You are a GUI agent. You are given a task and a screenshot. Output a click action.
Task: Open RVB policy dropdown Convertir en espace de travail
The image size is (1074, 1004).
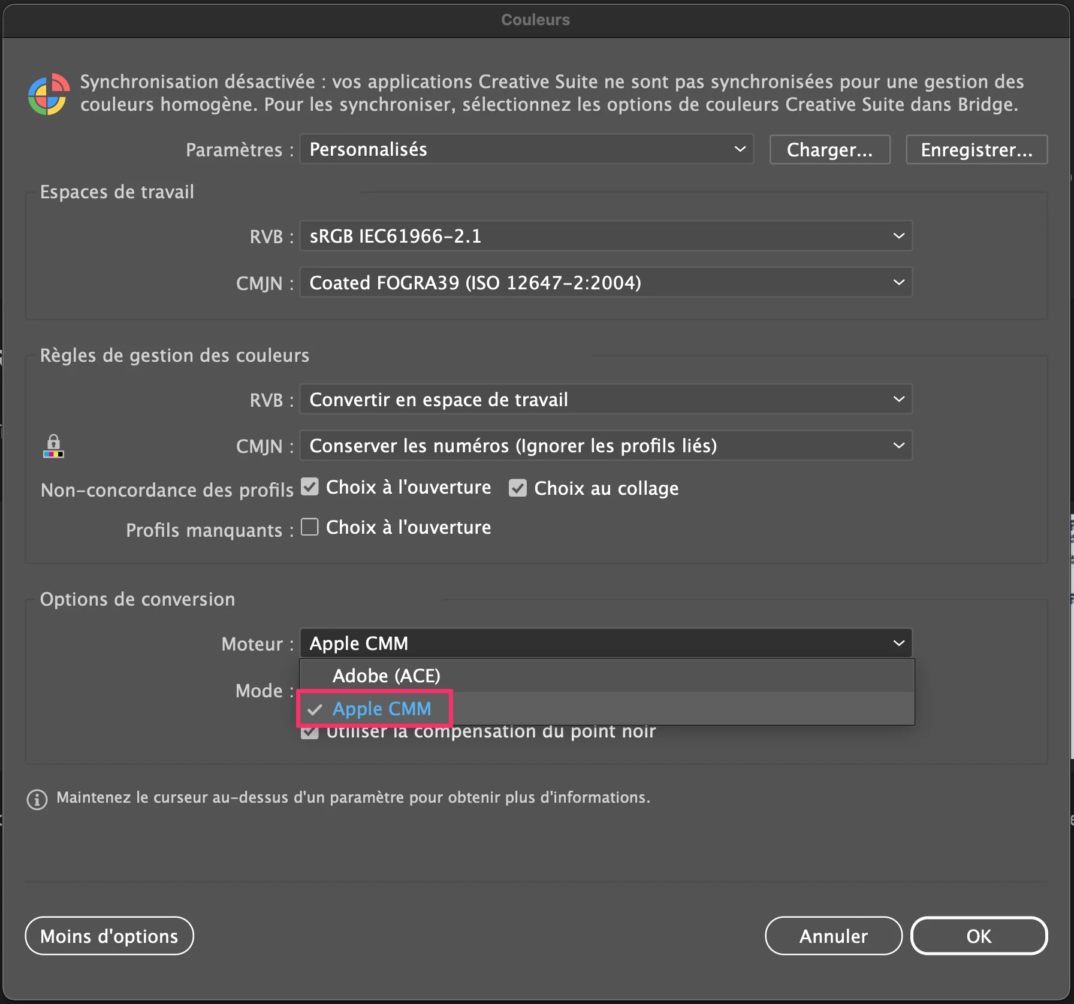(x=606, y=399)
